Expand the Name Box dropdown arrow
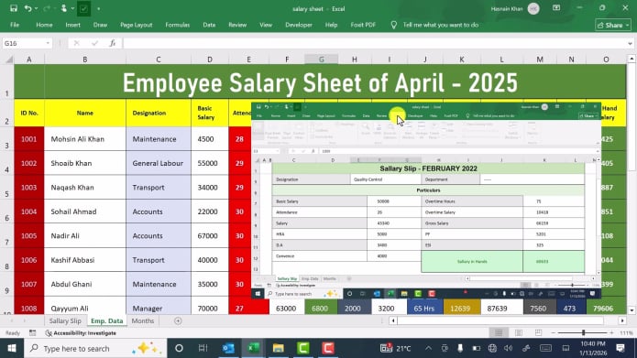The image size is (637, 358). [48, 43]
